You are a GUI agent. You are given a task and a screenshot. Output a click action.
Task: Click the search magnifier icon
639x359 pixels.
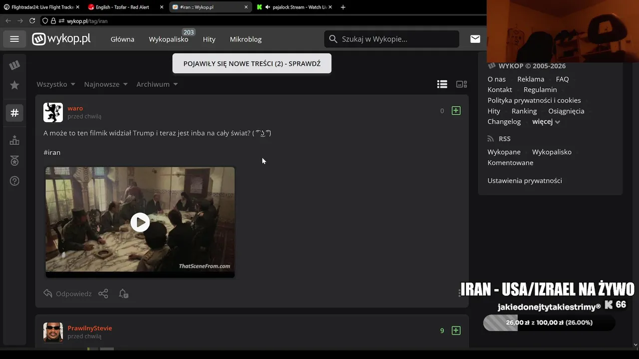click(x=333, y=39)
